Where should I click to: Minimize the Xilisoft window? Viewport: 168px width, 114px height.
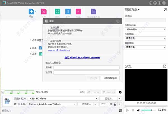(155, 3)
